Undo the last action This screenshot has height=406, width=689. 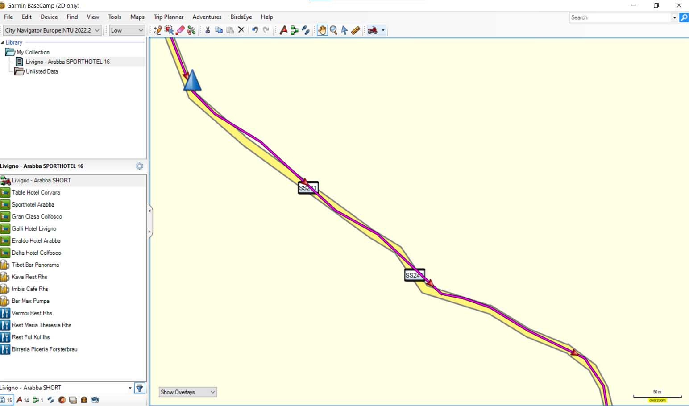click(255, 30)
